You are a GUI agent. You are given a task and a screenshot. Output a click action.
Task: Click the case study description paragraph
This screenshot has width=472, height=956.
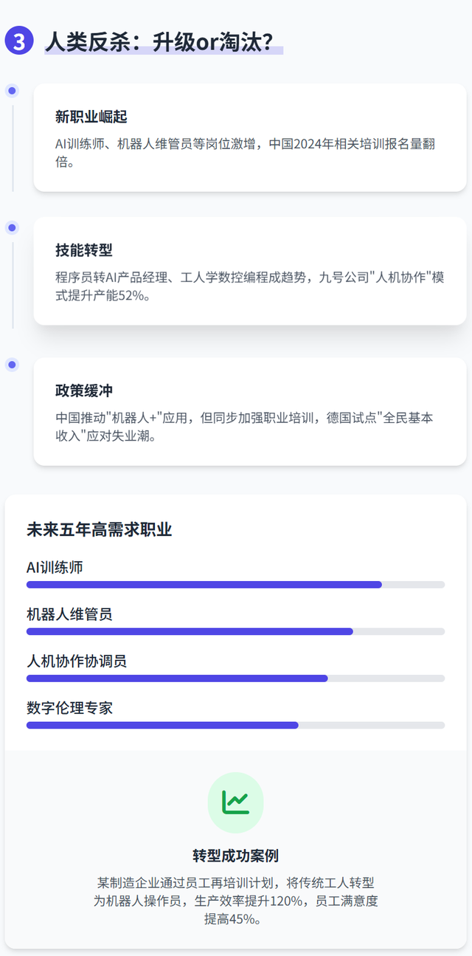(235, 901)
